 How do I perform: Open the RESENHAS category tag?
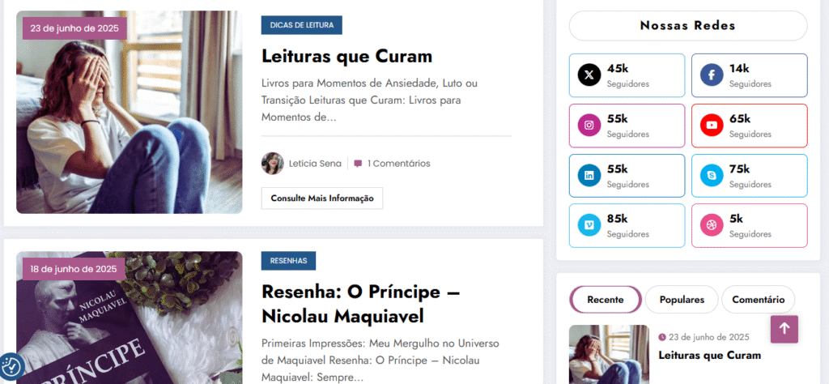pos(288,261)
